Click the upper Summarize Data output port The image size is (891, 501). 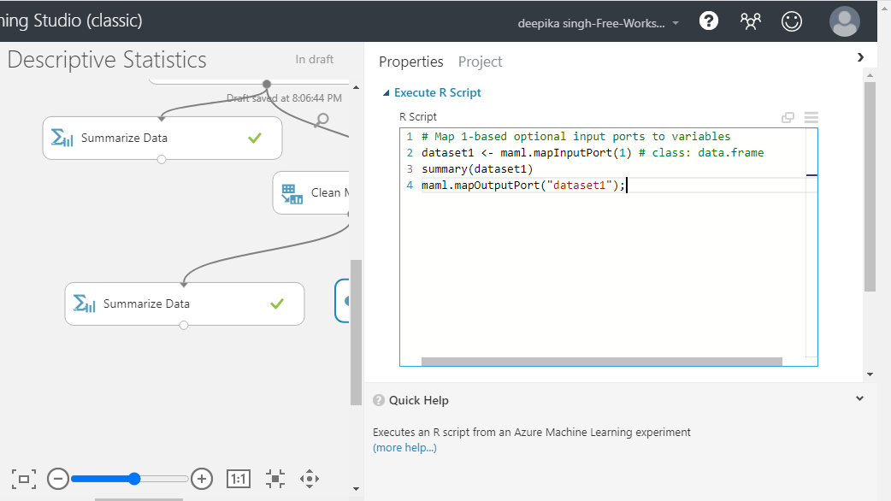click(162, 160)
